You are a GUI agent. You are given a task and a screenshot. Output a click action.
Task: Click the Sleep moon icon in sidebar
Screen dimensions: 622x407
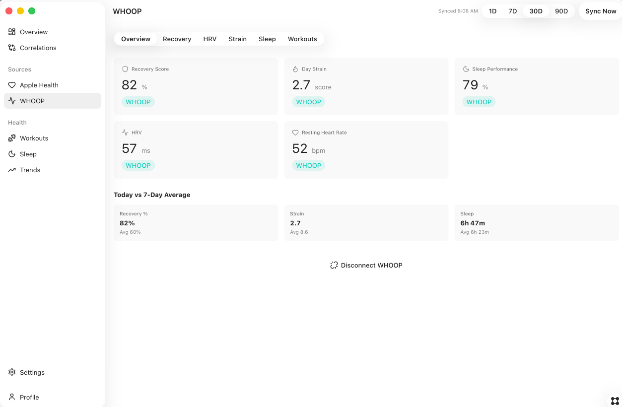[x=12, y=154]
